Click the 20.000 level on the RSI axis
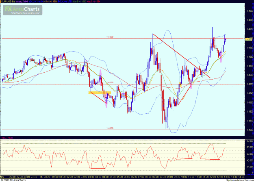254x182 pixels. (x=250, y=167)
